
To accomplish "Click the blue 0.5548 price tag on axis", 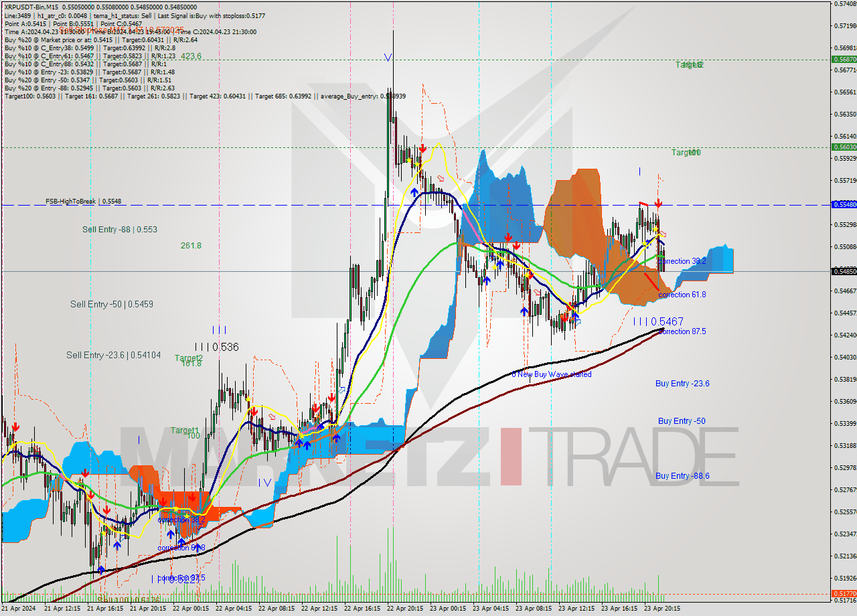I will (844, 204).
